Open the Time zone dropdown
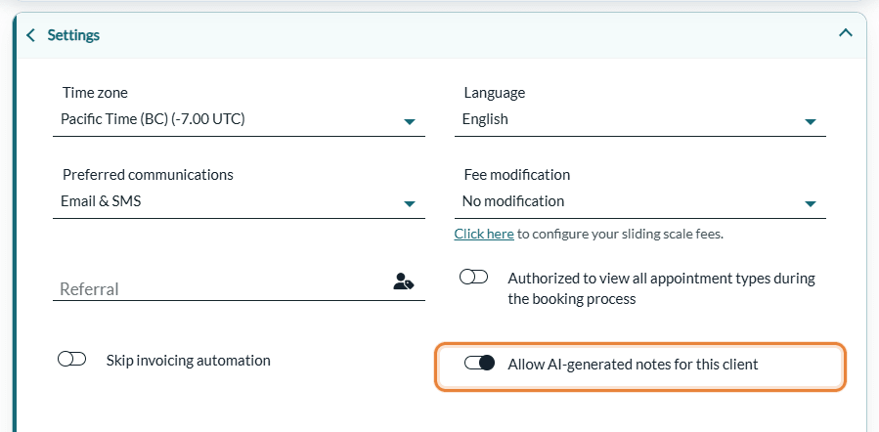The image size is (879, 432). [239, 119]
